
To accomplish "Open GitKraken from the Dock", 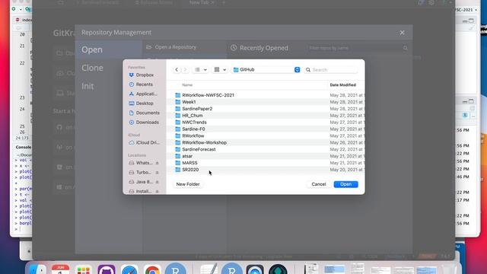I will [x=278, y=269].
